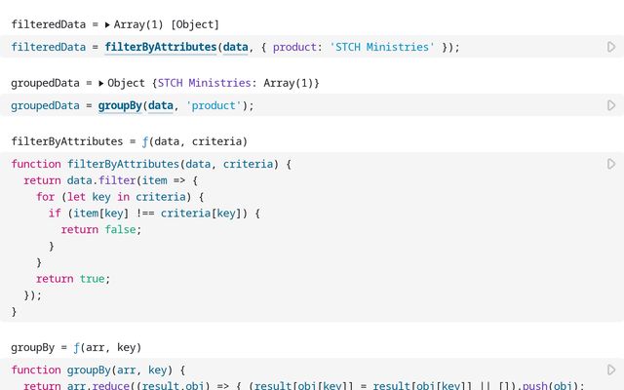Follow the filterByAttributes reference in filteredData cell

click(x=160, y=47)
